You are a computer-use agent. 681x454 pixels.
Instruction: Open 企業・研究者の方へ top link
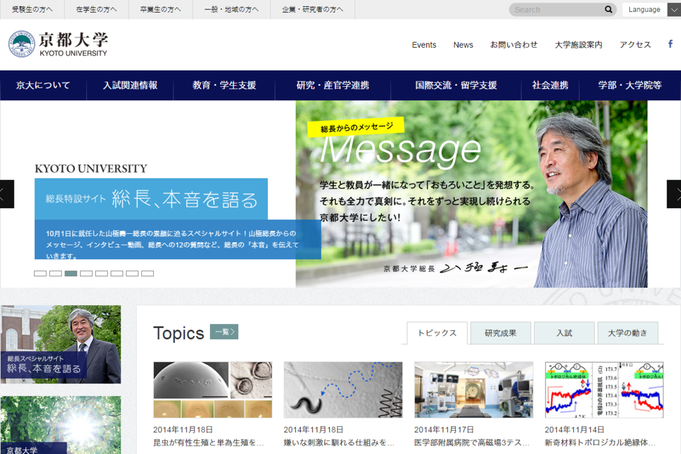313,9
